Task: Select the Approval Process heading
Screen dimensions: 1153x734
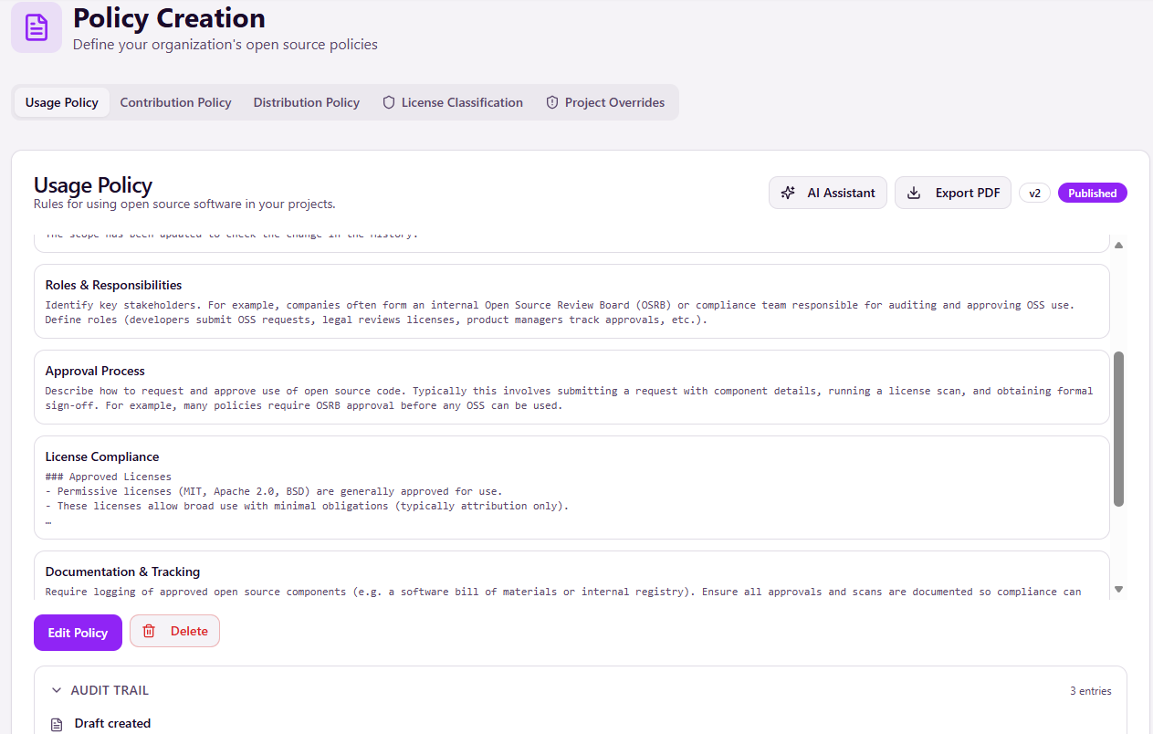Action: click(x=95, y=371)
